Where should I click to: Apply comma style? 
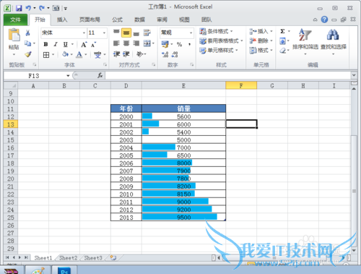[190, 44]
